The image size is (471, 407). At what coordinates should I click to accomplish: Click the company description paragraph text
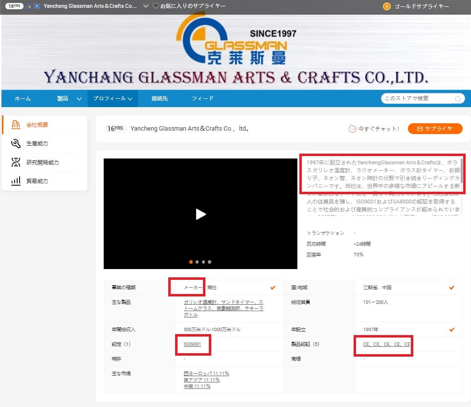383,186
